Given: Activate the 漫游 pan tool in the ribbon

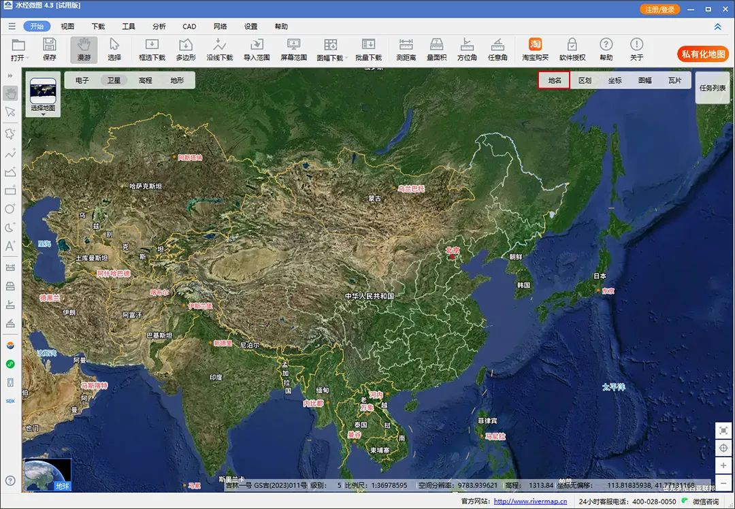Looking at the screenshot, I should coord(84,49).
